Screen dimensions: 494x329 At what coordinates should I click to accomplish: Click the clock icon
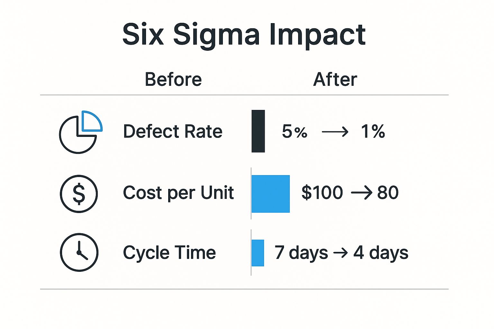click(x=79, y=252)
